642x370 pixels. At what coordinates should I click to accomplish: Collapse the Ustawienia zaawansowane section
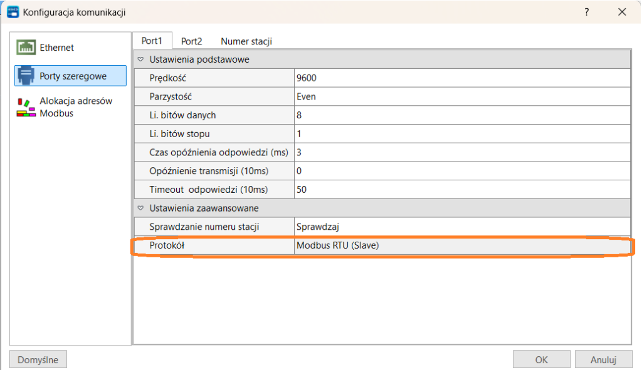click(140, 208)
